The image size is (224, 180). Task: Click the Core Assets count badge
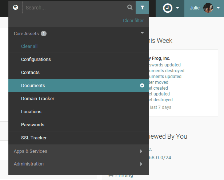click(44, 34)
